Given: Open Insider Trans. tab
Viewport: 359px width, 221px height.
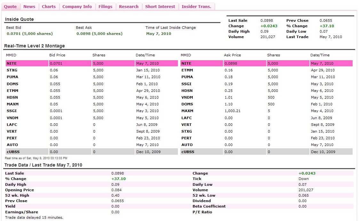Looking at the screenshot, I should click(196, 6).
